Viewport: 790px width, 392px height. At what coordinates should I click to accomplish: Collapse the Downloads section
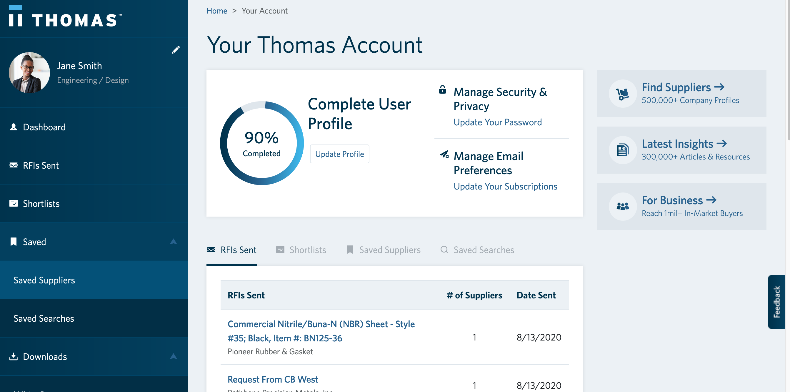(x=174, y=356)
